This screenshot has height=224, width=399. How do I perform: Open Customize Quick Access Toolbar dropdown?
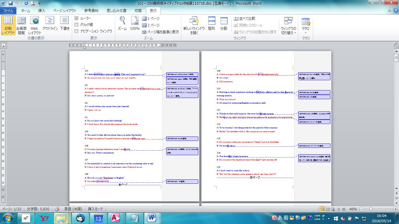tap(39, 4)
